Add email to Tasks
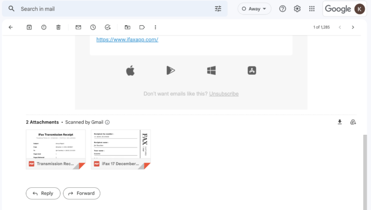 pos(108,27)
